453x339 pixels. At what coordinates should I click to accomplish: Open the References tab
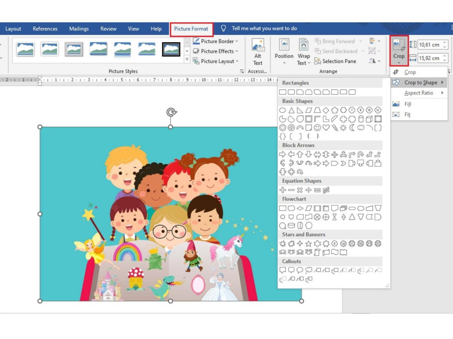[45, 29]
